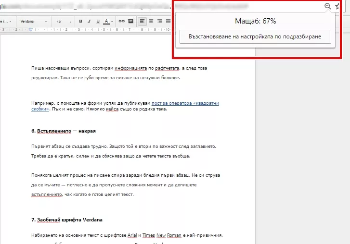Click line 'Трябва да е кратък, силен'
The image size is (350, 244).
pyautogui.click(x=111, y=156)
